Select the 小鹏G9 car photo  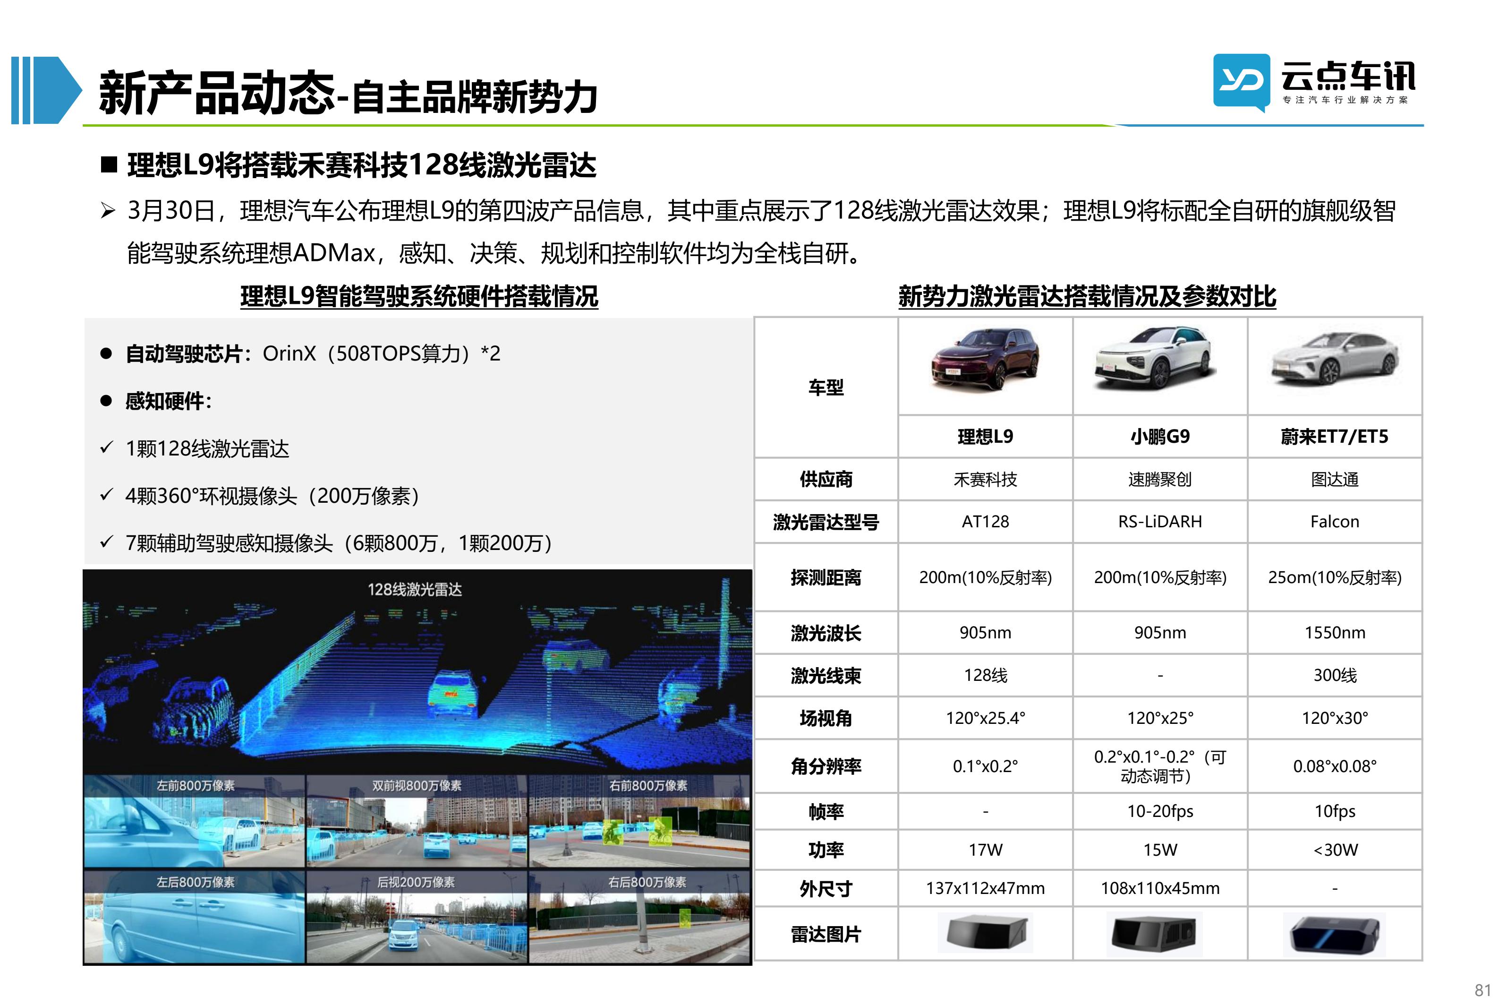pos(1155,358)
